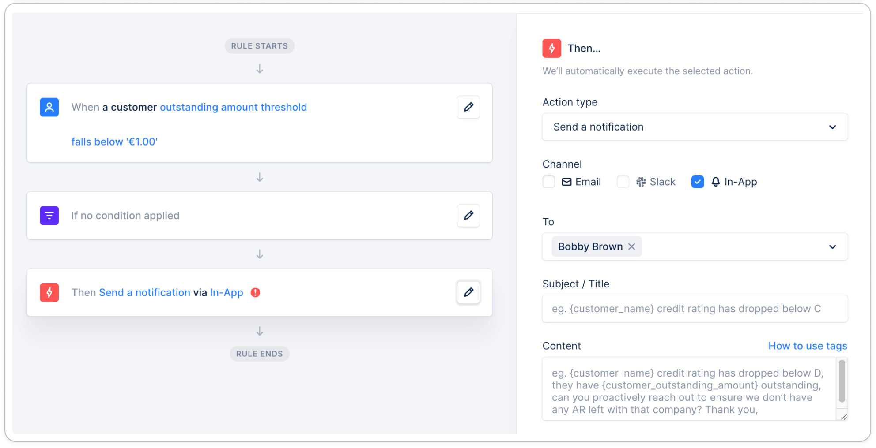Image resolution: width=876 pixels, height=448 pixels.
Task: Edit the no condition applied step
Action: coord(468,215)
